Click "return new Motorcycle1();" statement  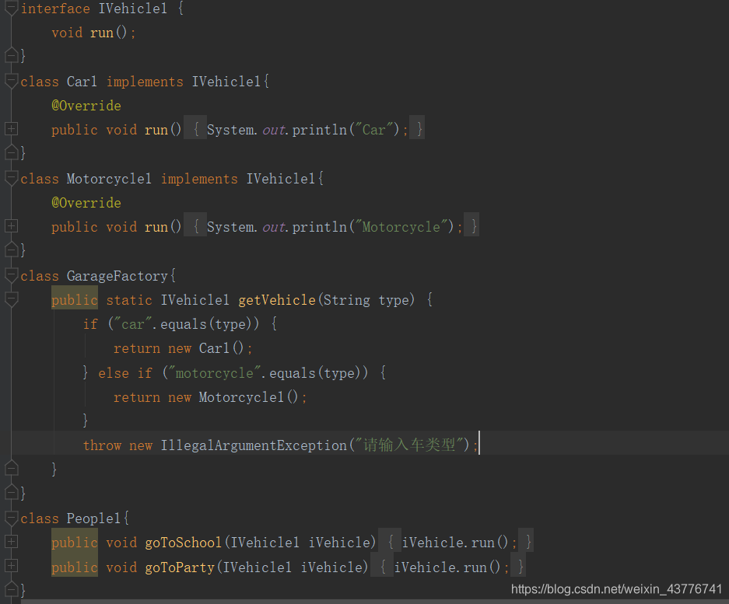point(210,397)
